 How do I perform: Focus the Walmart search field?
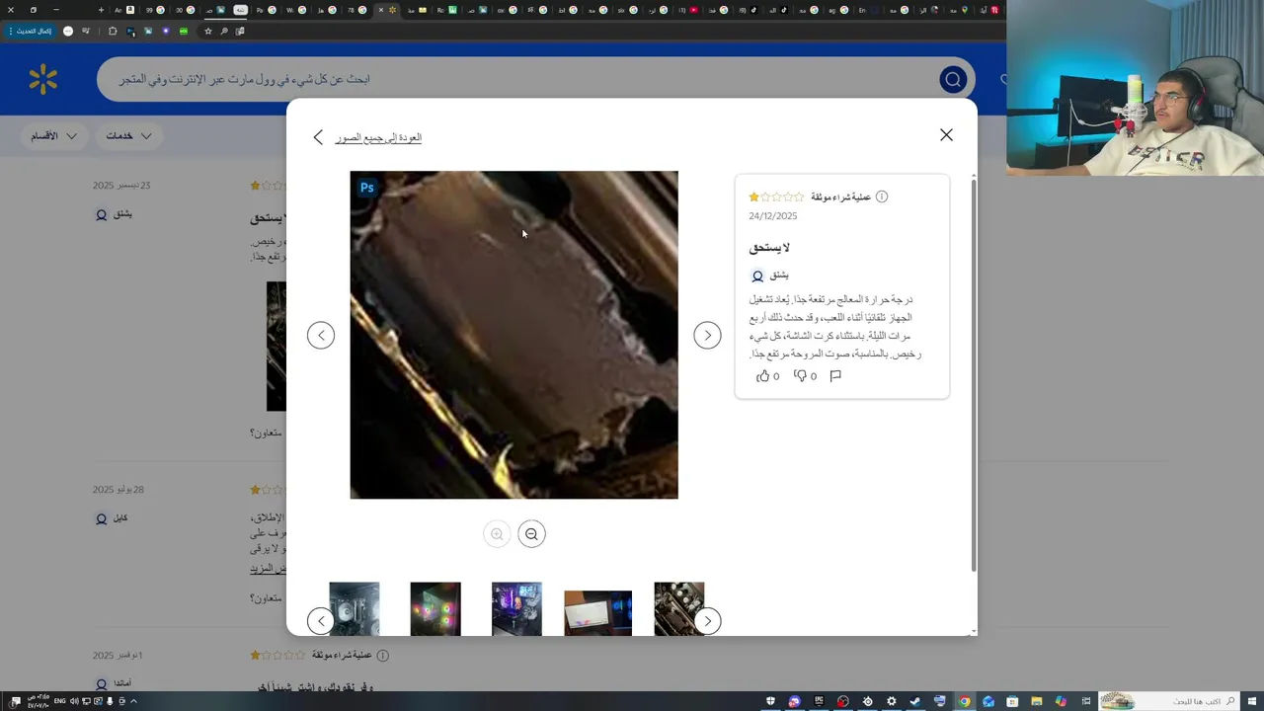point(513,79)
